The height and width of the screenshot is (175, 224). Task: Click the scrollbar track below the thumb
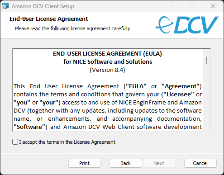[207, 98]
